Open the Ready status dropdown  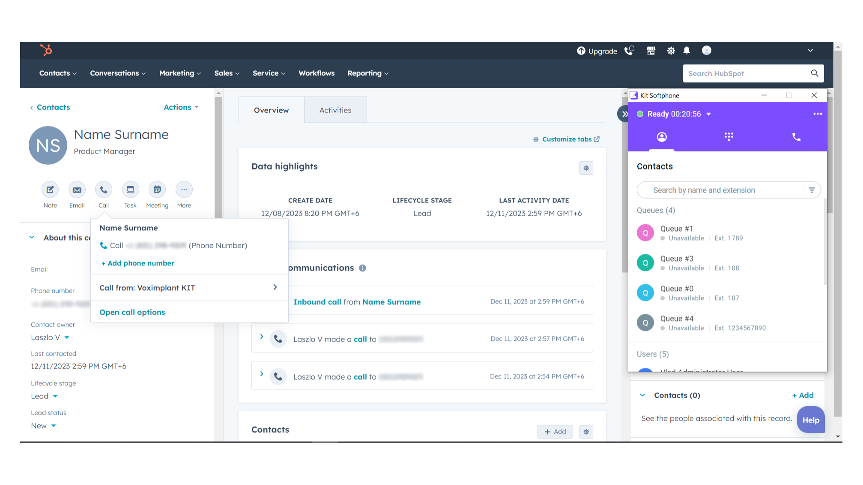click(708, 114)
